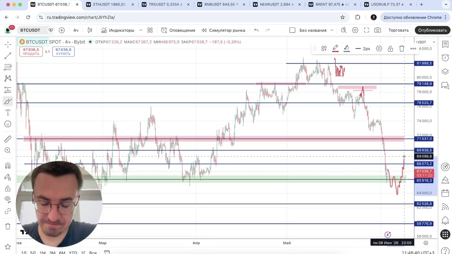The image size is (452, 254).
Task: Start the Симулятор рынка replay
Action: pyautogui.click(x=223, y=30)
